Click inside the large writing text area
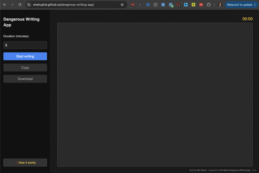Viewport: 259px width, 173px height. pyautogui.click(x=155, y=95)
